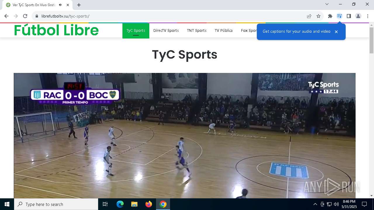Switch to Fox Sports channel

click(x=249, y=30)
